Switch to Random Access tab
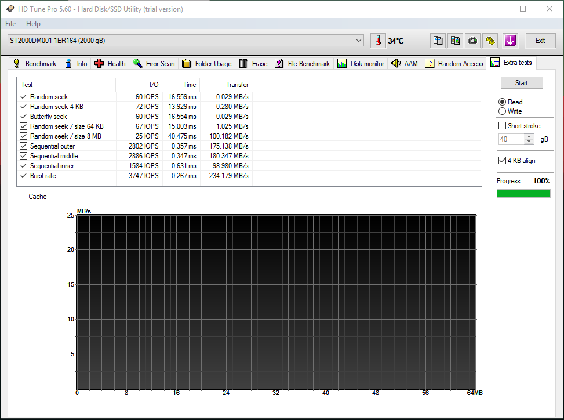Image resolution: width=564 pixels, height=420 pixels. coord(454,64)
